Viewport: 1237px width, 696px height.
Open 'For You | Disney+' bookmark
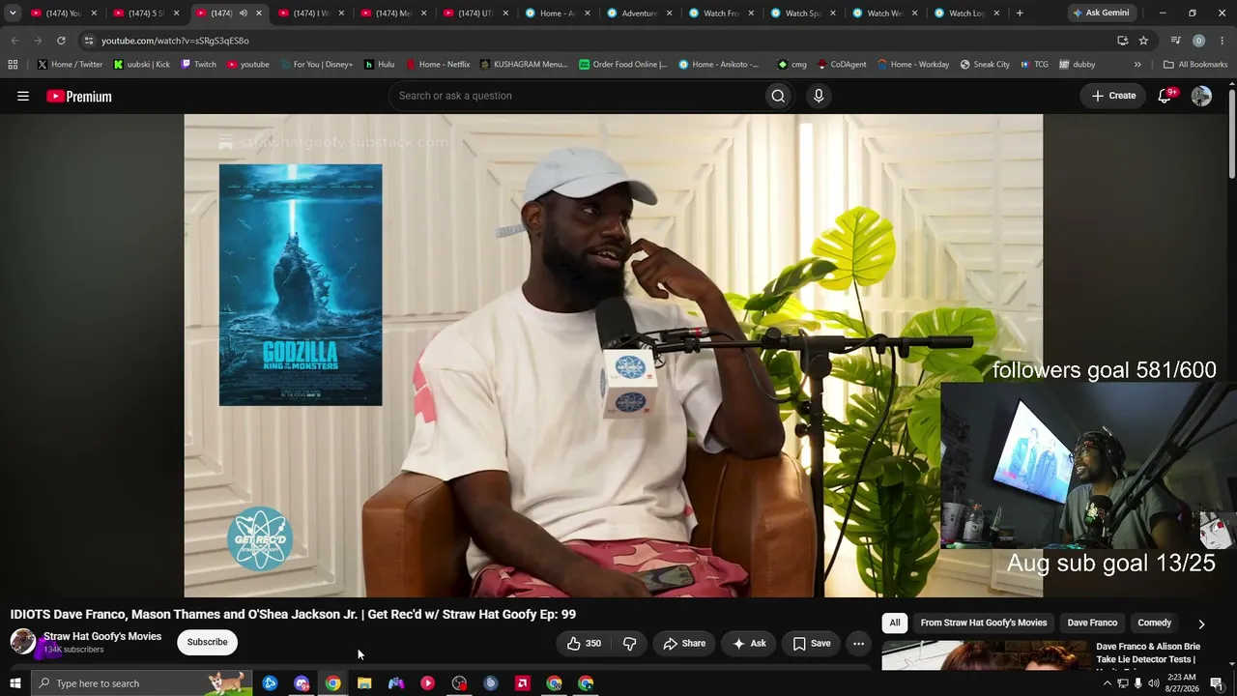315,65
